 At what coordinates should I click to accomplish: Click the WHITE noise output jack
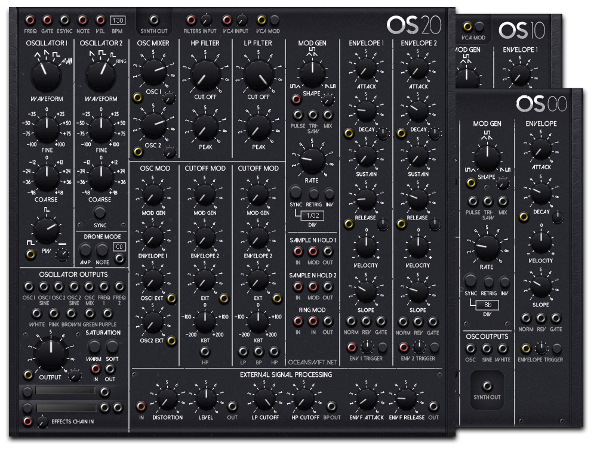36,313
